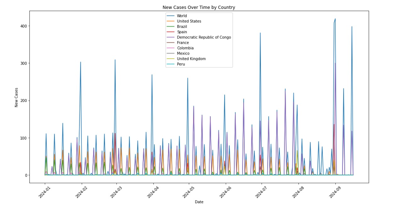Click the y-axis value '200'

pos(24,100)
